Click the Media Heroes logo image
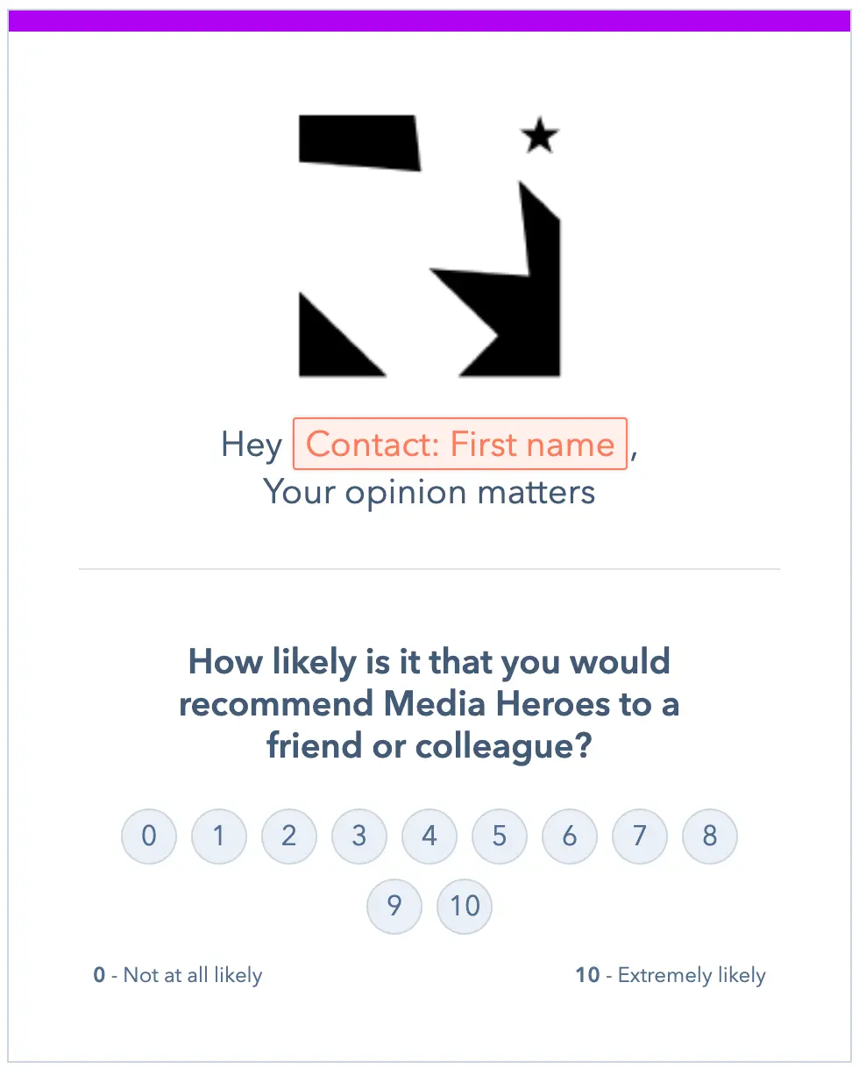The width and height of the screenshot is (859, 1068). 429,246
